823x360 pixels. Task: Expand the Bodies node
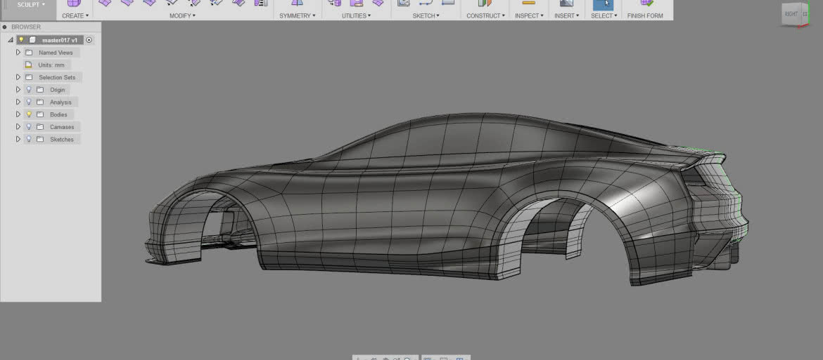click(18, 114)
